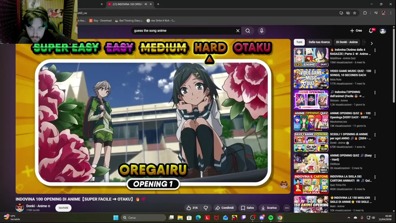This screenshot has width=396, height=223.
Task: Download the video with Scarica button
Action: click(x=269, y=208)
